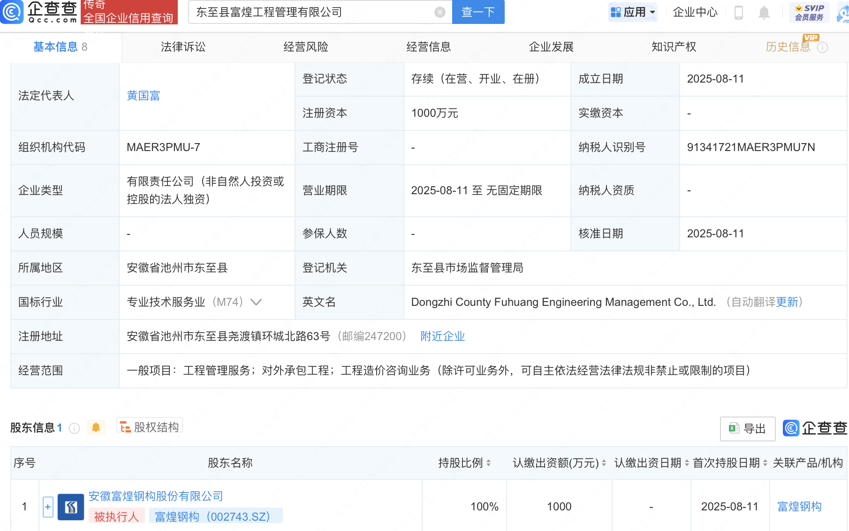The height and width of the screenshot is (531, 849).
Task: Select taxpayer ID 91341721MAER3PMU7N
Action: point(751,147)
